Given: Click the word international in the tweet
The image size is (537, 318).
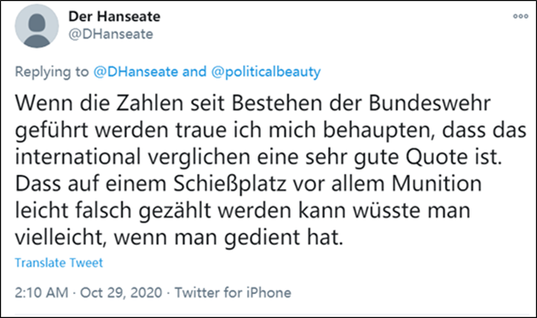Looking at the screenshot, I should (78, 157).
